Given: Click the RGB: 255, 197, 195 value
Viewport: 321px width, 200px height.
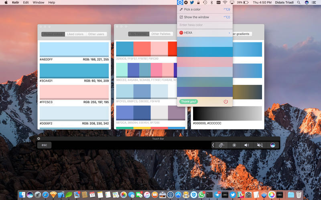Looking at the screenshot, I should (96, 102).
